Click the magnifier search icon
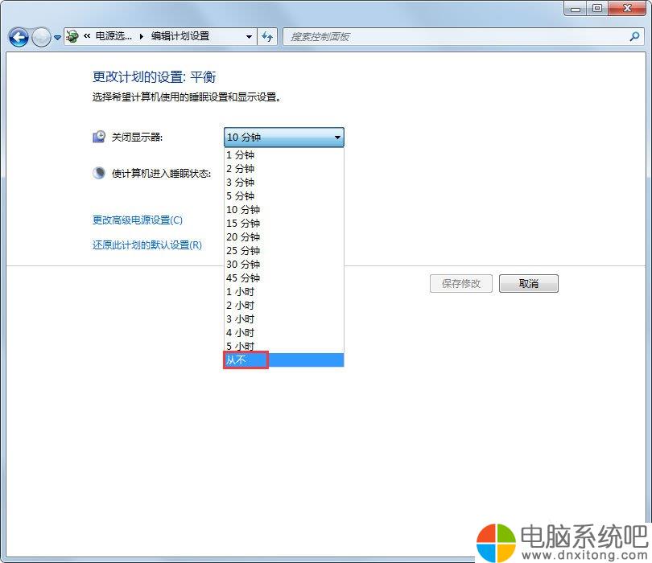Viewport: 652px width, 563px height. click(634, 36)
